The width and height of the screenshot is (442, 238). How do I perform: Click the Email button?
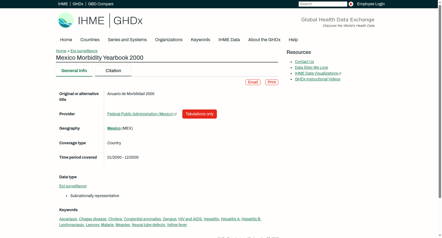(x=253, y=82)
